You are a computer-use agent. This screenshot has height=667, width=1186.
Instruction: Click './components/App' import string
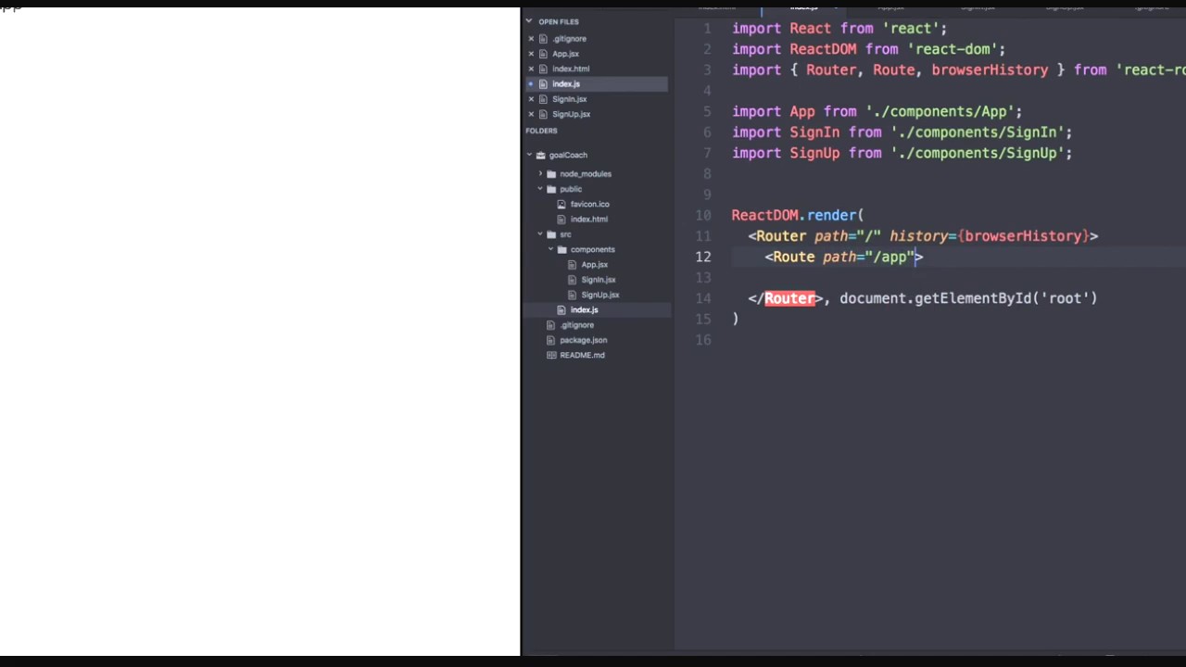(x=940, y=111)
